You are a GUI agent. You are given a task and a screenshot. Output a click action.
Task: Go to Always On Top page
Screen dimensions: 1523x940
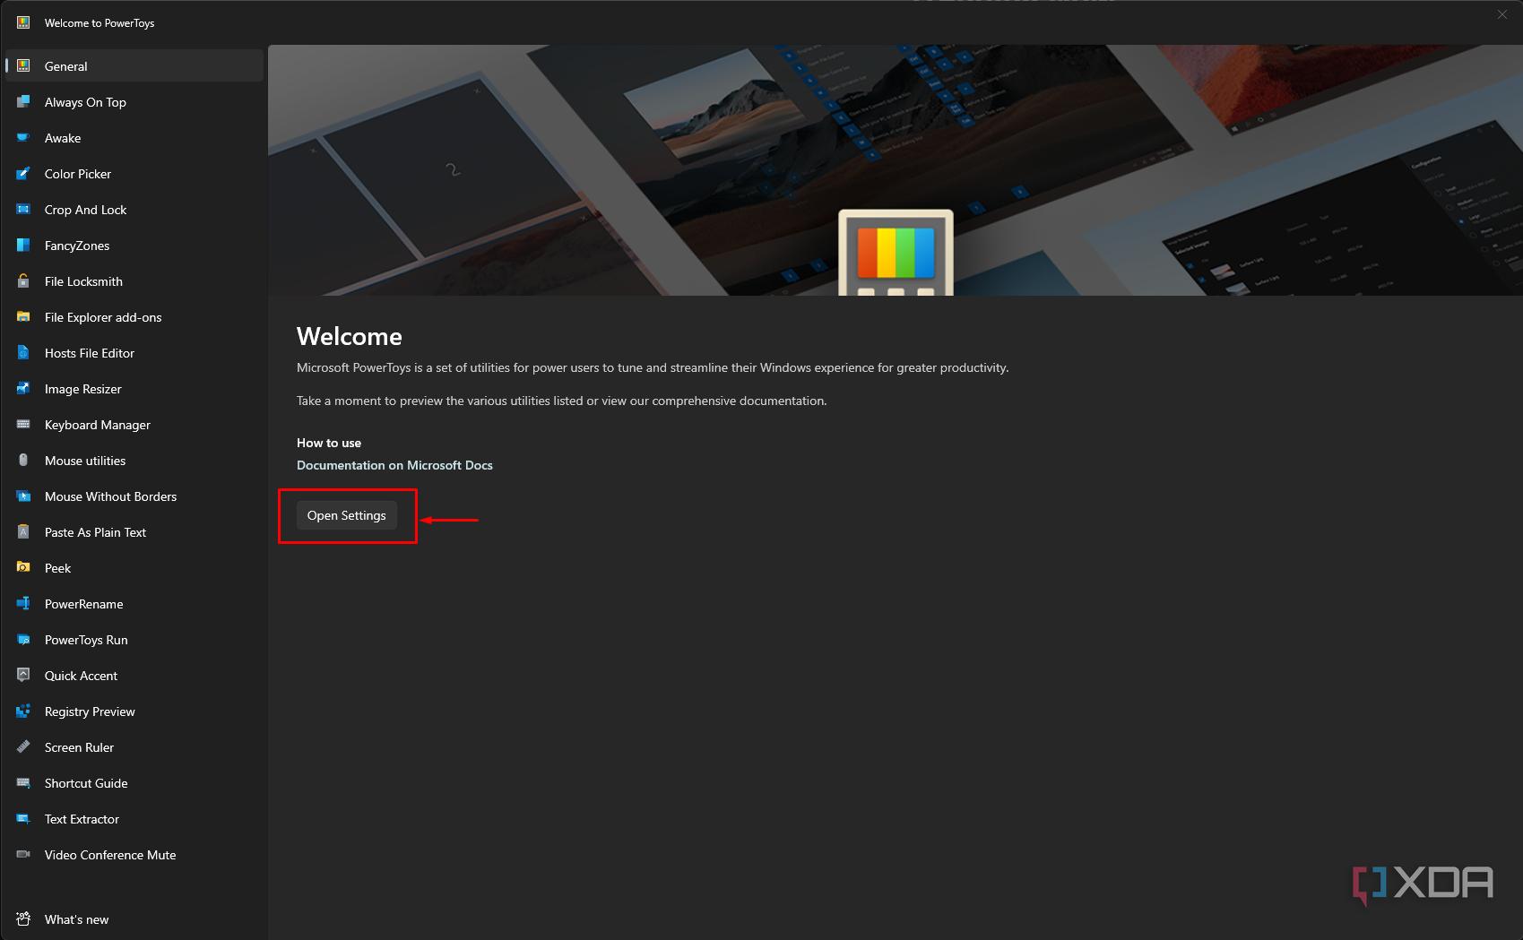pos(85,102)
